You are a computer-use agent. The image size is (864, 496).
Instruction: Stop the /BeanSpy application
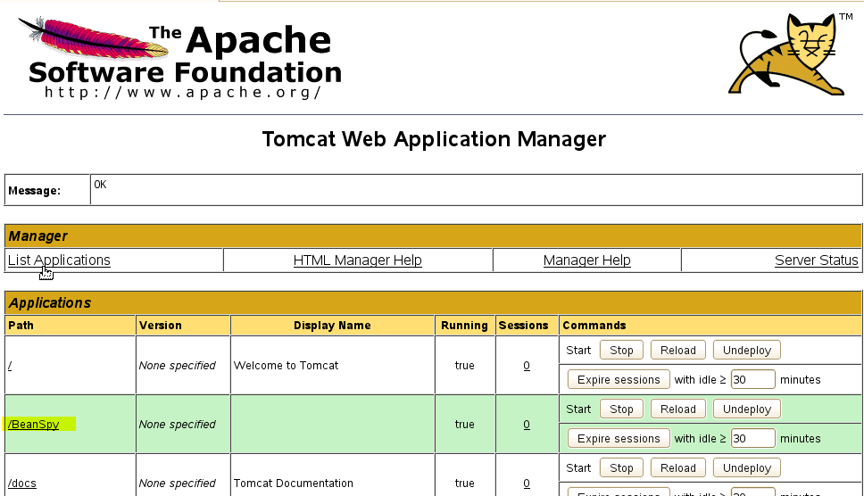coord(621,409)
